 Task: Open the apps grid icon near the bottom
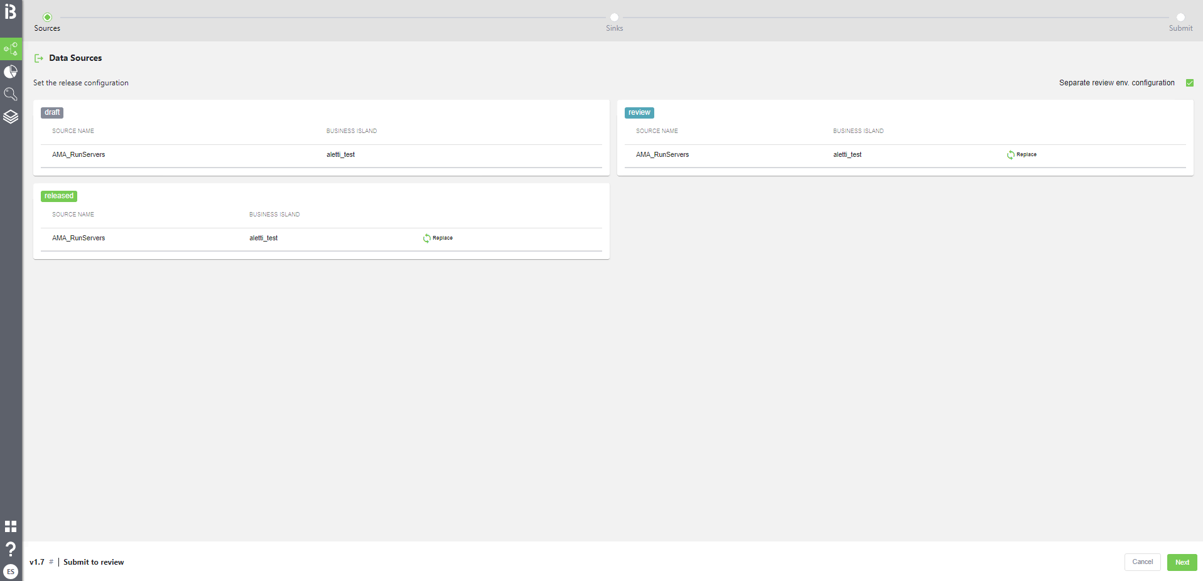pyautogui.click(x=11, y=526)
